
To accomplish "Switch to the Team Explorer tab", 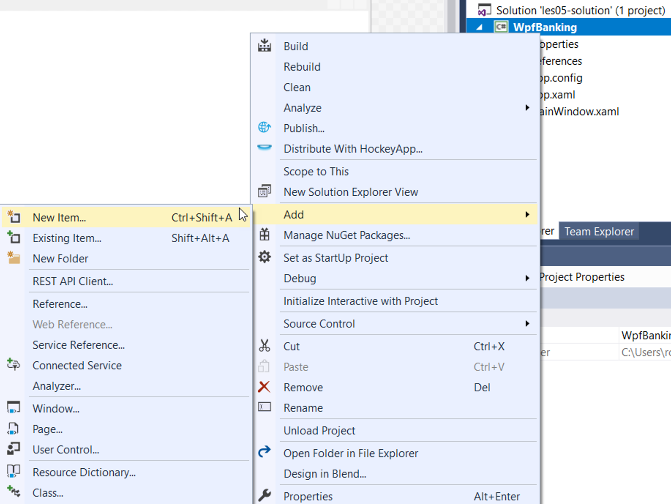I will point(599,231).
